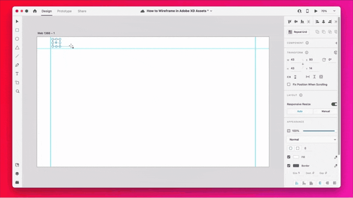Select Manual responsive resize mode
Viewport: 353px width, 198px height.
click(325, 111)
